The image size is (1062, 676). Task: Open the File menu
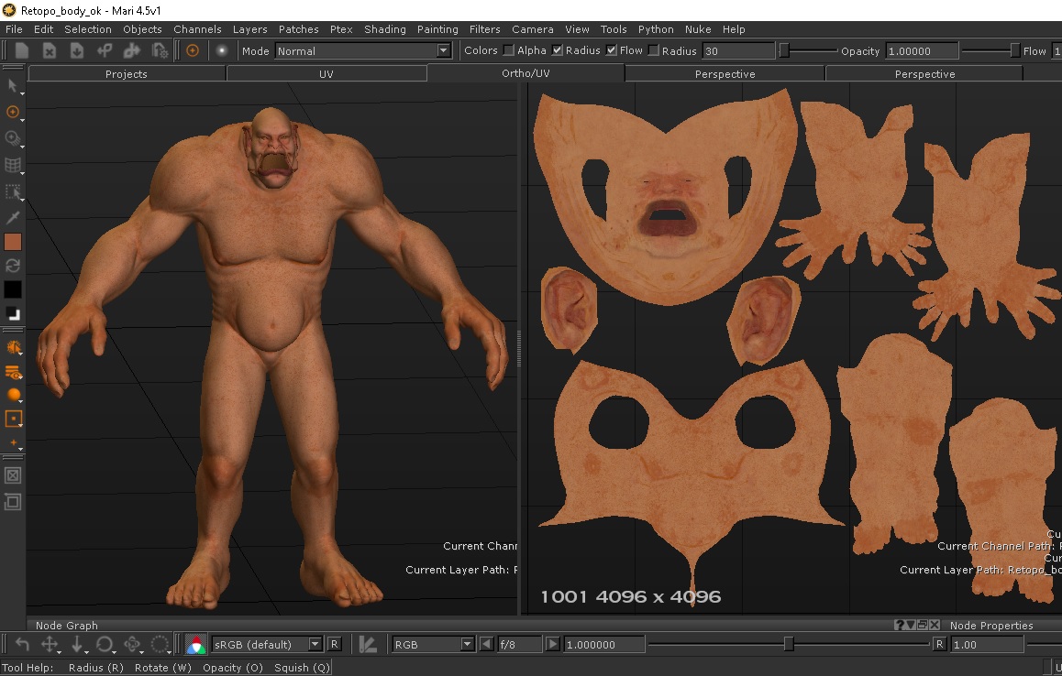[15, 29]
